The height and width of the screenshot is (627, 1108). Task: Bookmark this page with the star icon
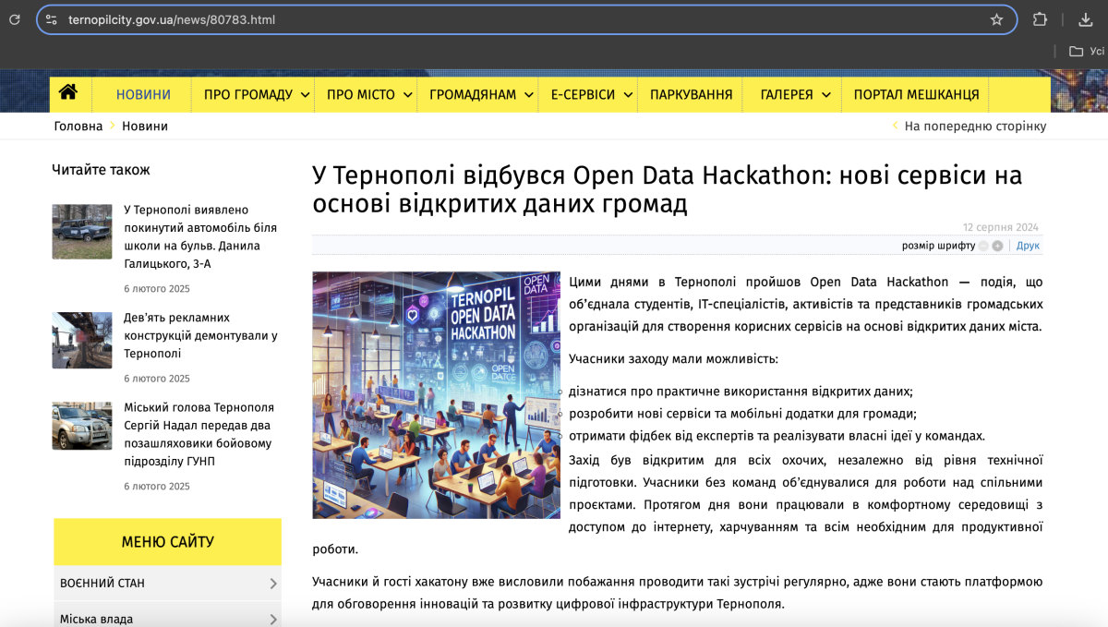point(996,19)
